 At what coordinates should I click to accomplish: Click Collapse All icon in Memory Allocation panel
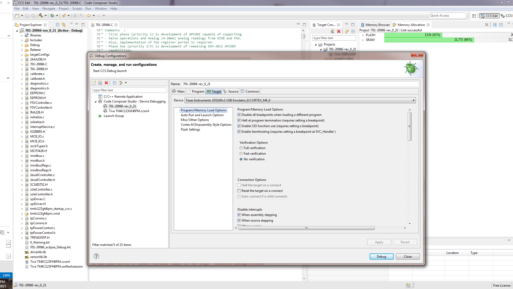click(501, 25)
